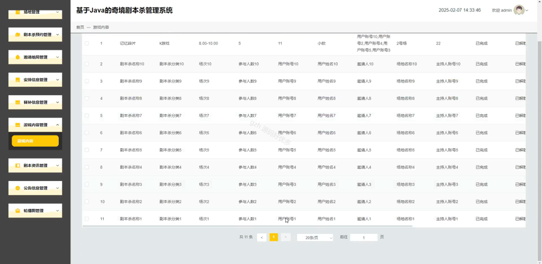Click the 小欧 user name cell
The image size is (542, 264).
pyautogui.click(x=321, y=43)
